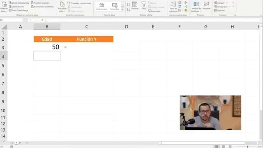Select row 7 header
This screenshot has width=263, height=148.
3,83
